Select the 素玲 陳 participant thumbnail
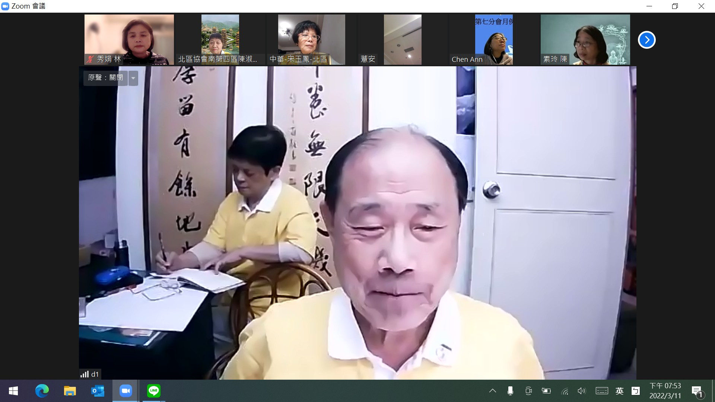Screen dimensions: 715x402 (585, 39)
